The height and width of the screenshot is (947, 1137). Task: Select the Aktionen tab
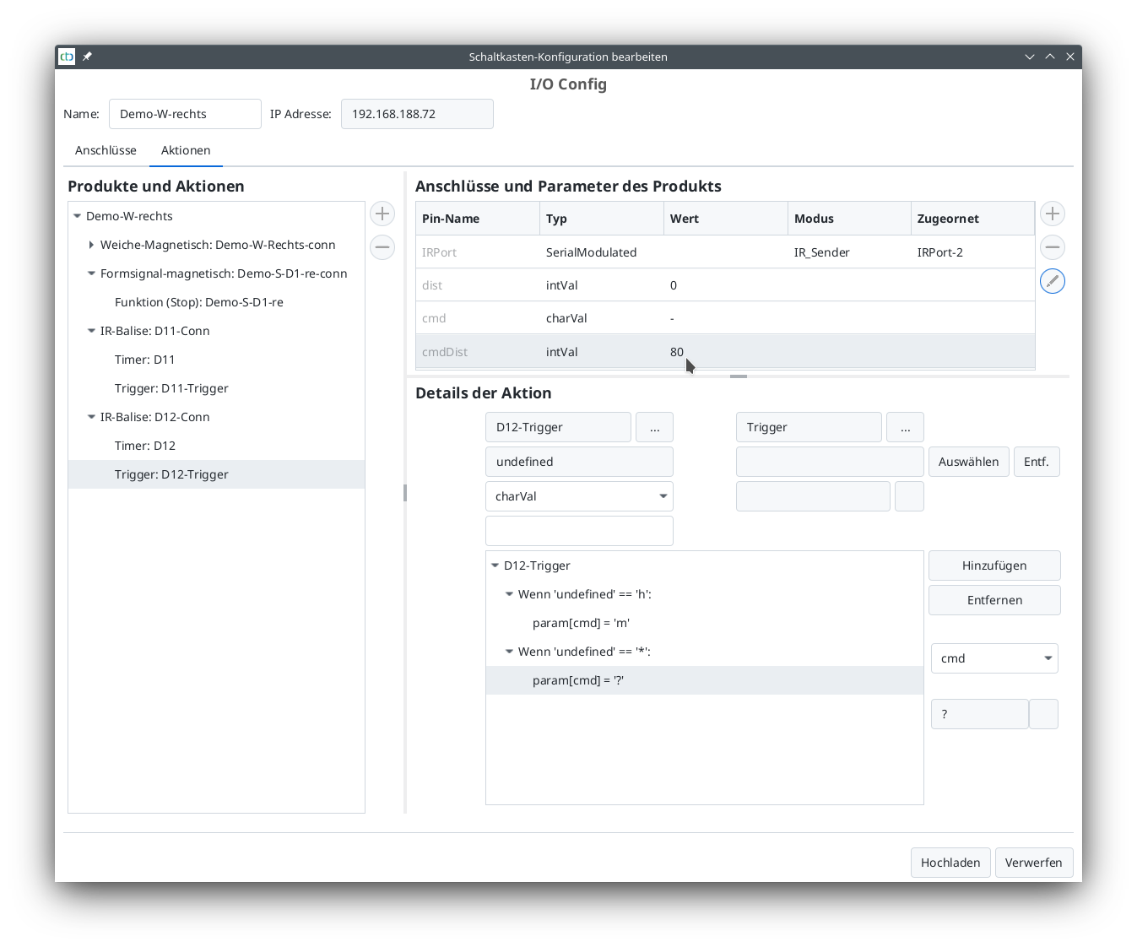tap(186, 150)
